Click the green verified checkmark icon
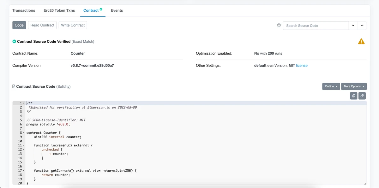379x188 pixels. click(x=14, y=42)
